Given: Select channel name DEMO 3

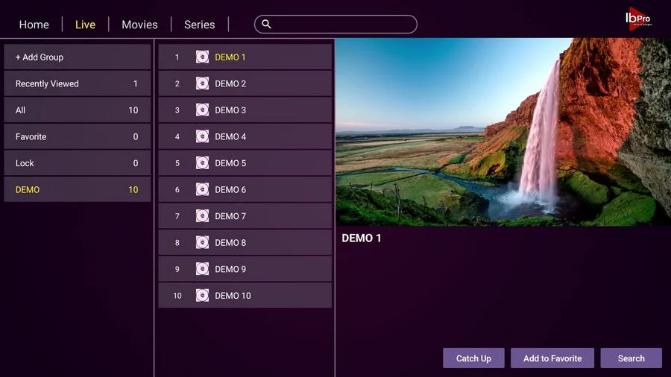Looking at the screenshot, I should [x=230, y=110].
